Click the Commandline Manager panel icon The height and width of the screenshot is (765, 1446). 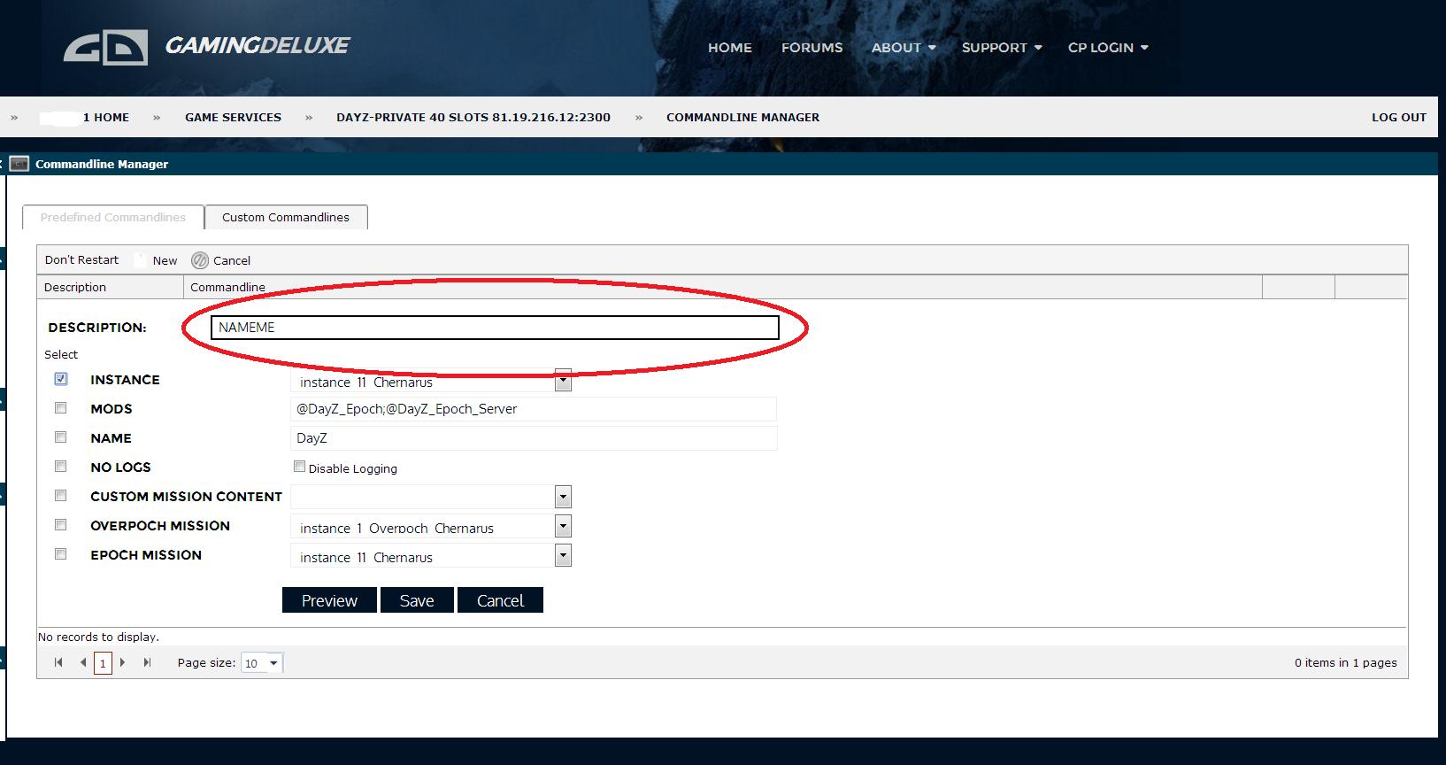[x=19, y=164]
